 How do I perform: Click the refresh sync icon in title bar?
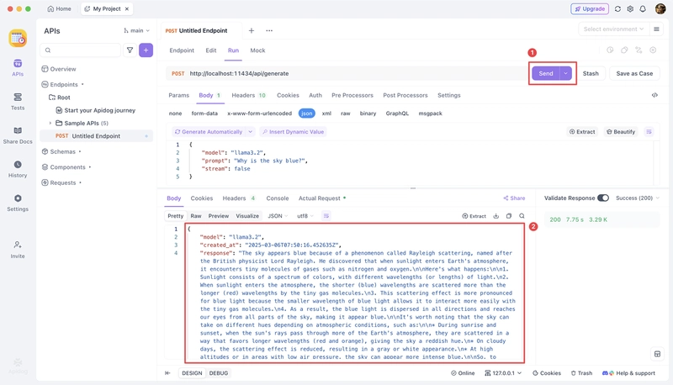(617, 8)
